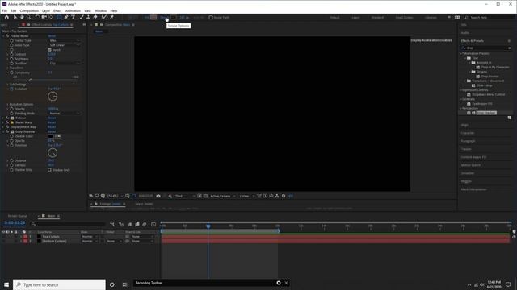
Task: Select the Unified Camera tool
Action: coord(44,17)
